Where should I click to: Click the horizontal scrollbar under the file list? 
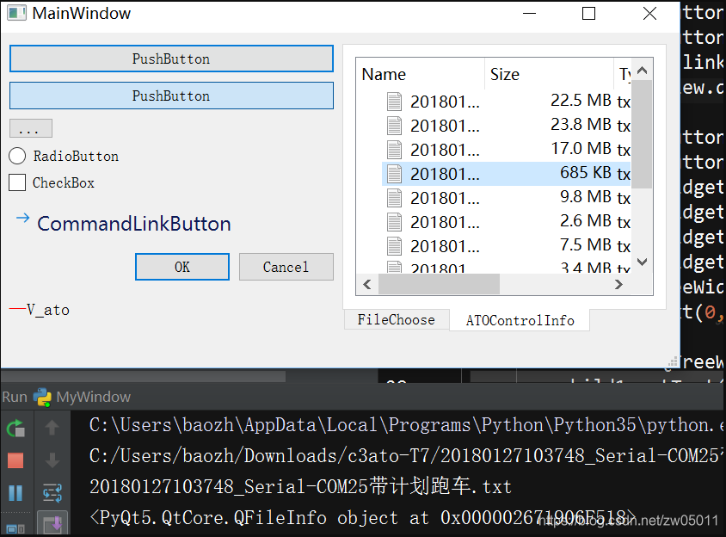click(x=439, y=283)
